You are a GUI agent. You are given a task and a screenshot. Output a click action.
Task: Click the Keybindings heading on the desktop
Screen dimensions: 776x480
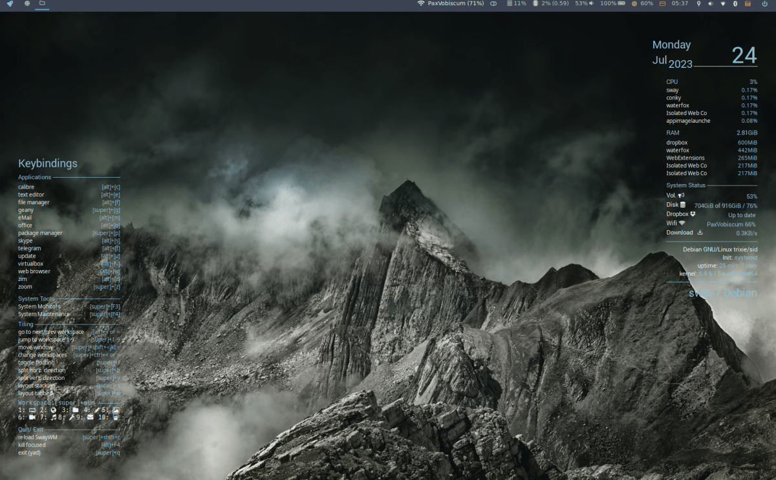point(48,164)
